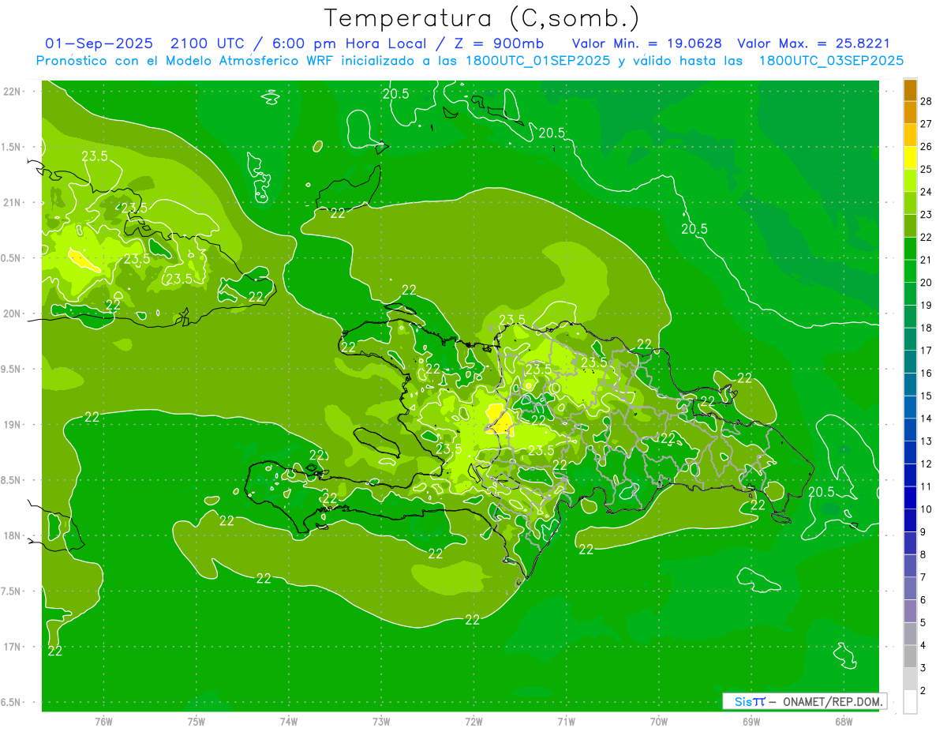Click the 'ONAMET/REP.DOM.' credit label
Image resolution: width=947 pixels, height=732 pixels.
(833, 701)
